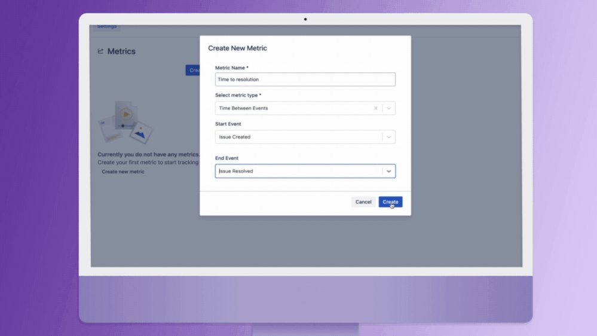Click 'Currently you do not have any metrics' text
This screenshot has width=597, height=336.
pyautogui.click(x=148, y=154)
